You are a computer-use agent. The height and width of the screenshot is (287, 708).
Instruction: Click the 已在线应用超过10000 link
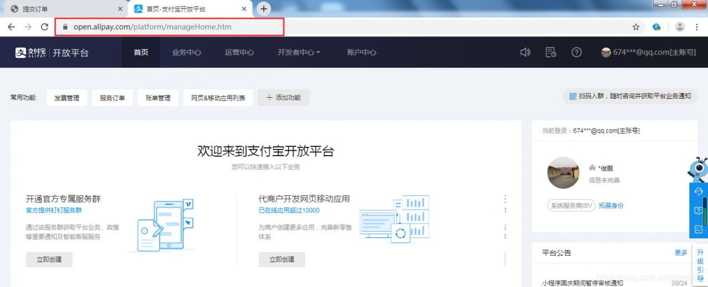[289, 210]
